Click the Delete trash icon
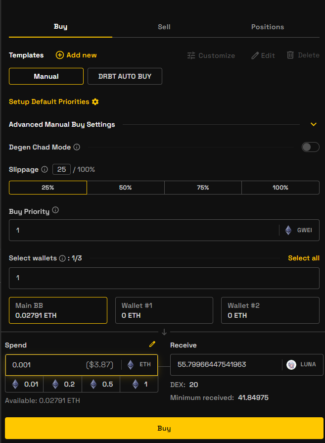The image size is (325, 443). (x=290, y=55)
